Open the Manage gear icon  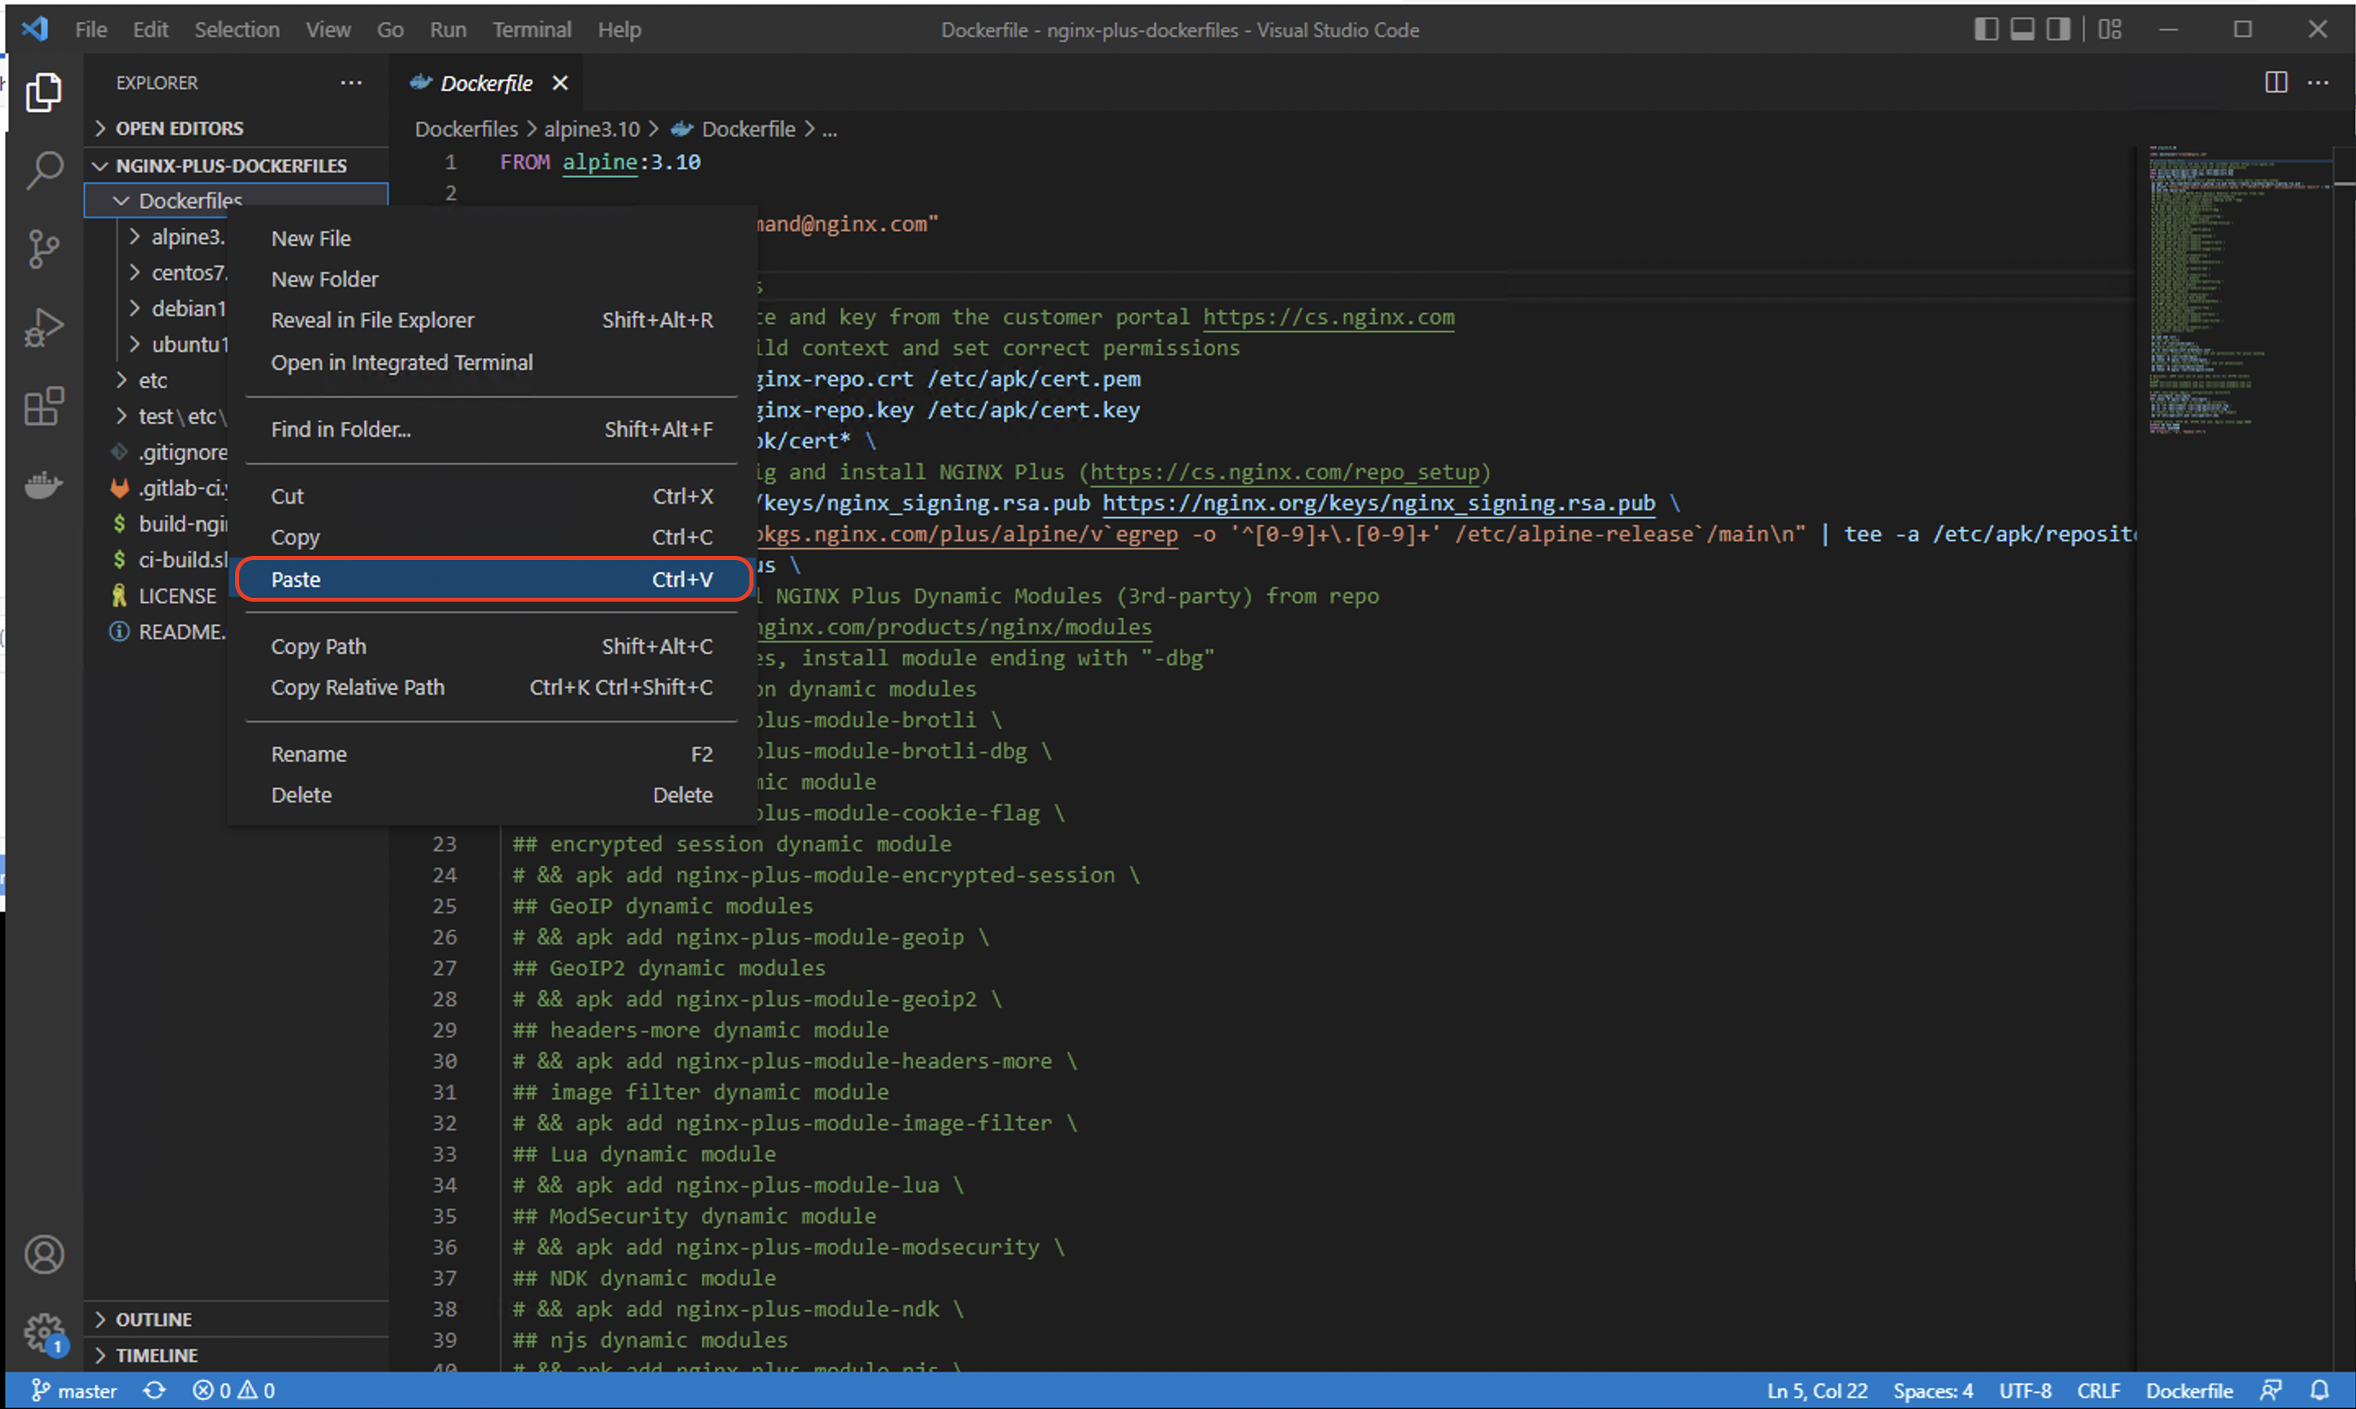43,1333
